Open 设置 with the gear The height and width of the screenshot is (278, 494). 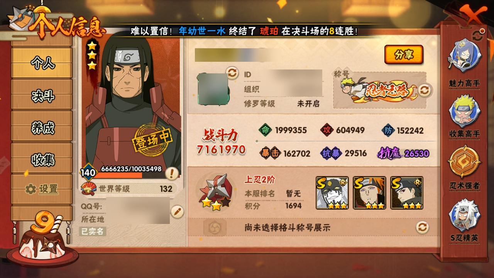(x=42, y=189)
